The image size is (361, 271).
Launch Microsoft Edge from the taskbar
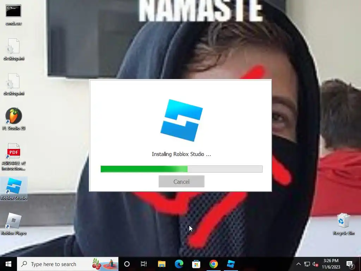(x=179, y=264)
